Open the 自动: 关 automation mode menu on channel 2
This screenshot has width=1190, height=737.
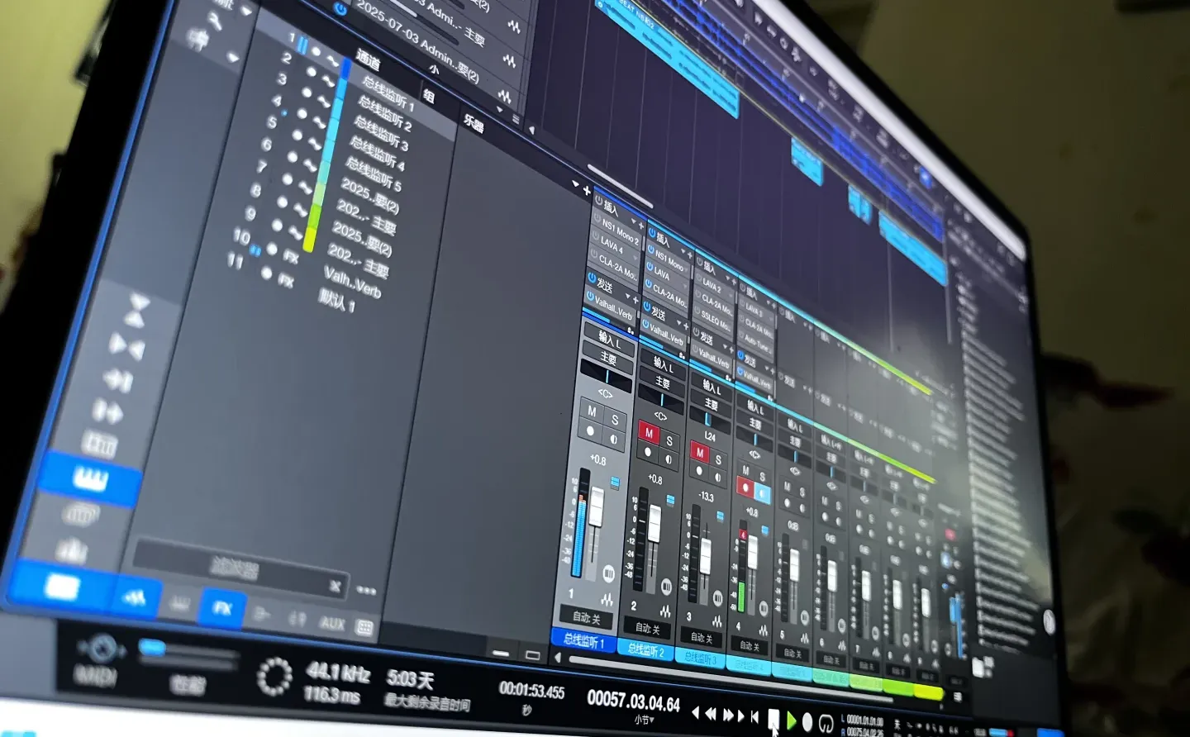pyautogui.click(x=645, y=628)
